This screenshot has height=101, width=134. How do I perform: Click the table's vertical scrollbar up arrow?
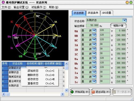66,64
